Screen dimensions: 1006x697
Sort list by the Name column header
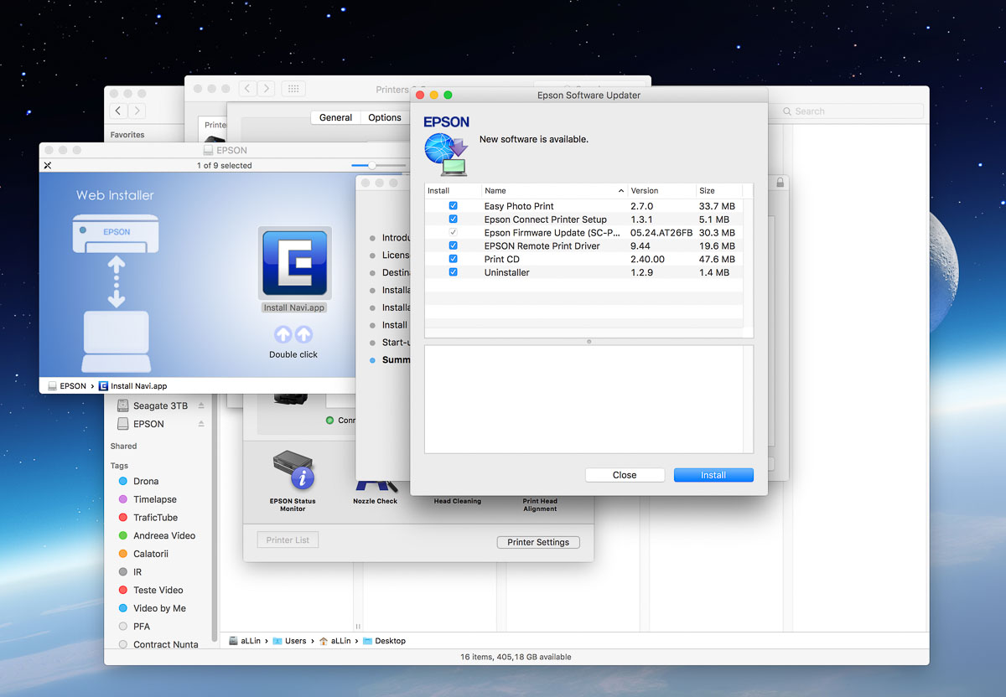pyautogui.click(x=552, y=191)
